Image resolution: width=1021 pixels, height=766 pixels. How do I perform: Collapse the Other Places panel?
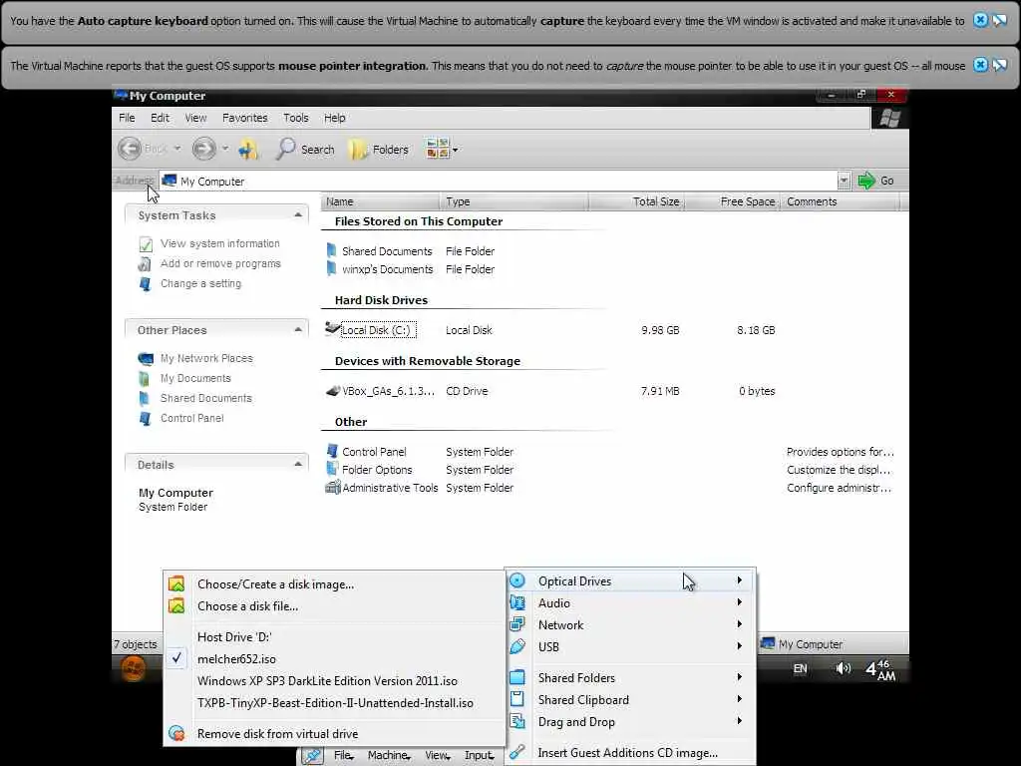297,329
